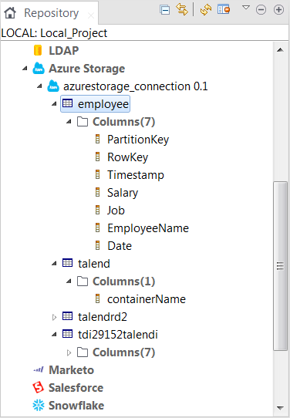Select the Marketo tree item
The width and height of the screenshot is (290, 418).
[x=72, y=370]
